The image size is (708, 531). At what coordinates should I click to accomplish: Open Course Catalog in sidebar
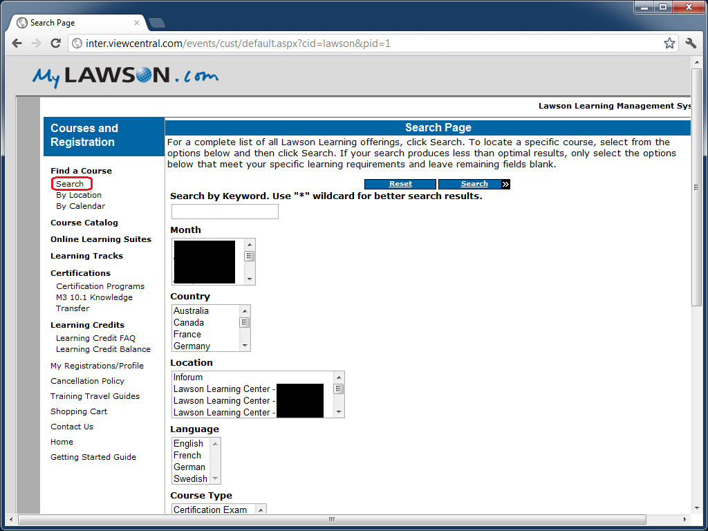(84, 223)
